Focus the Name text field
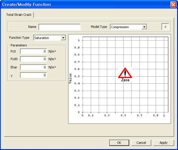 [59, 27]
